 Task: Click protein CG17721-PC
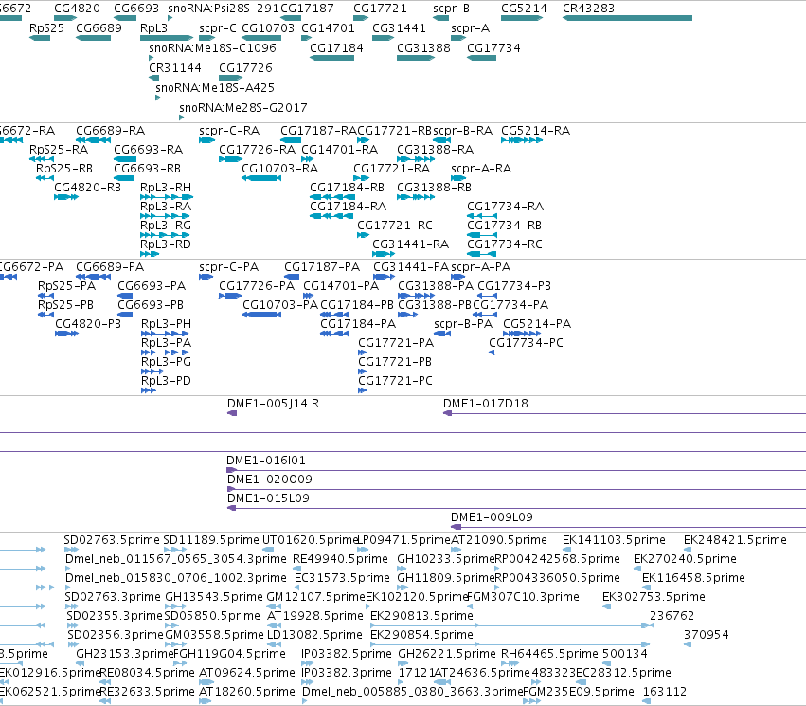(x=363, y=390)
